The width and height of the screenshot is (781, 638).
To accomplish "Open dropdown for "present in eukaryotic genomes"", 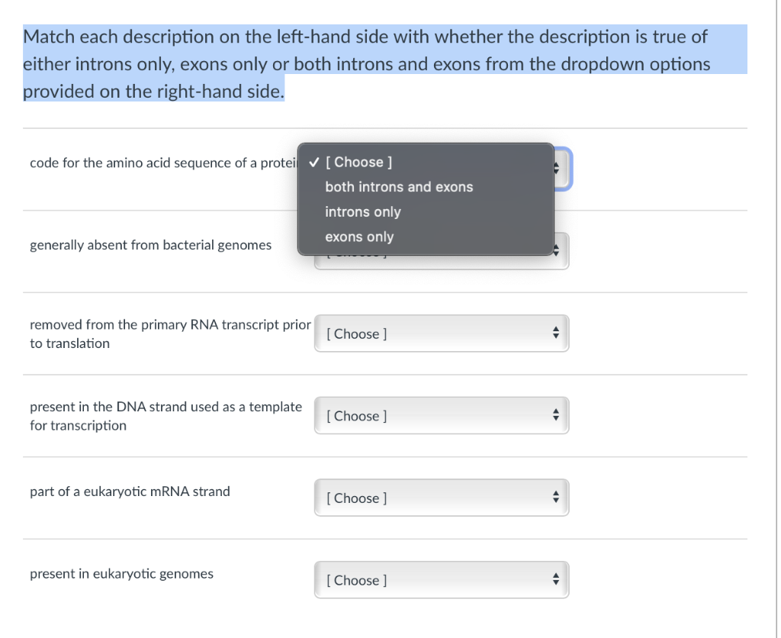I will point(441,579).
